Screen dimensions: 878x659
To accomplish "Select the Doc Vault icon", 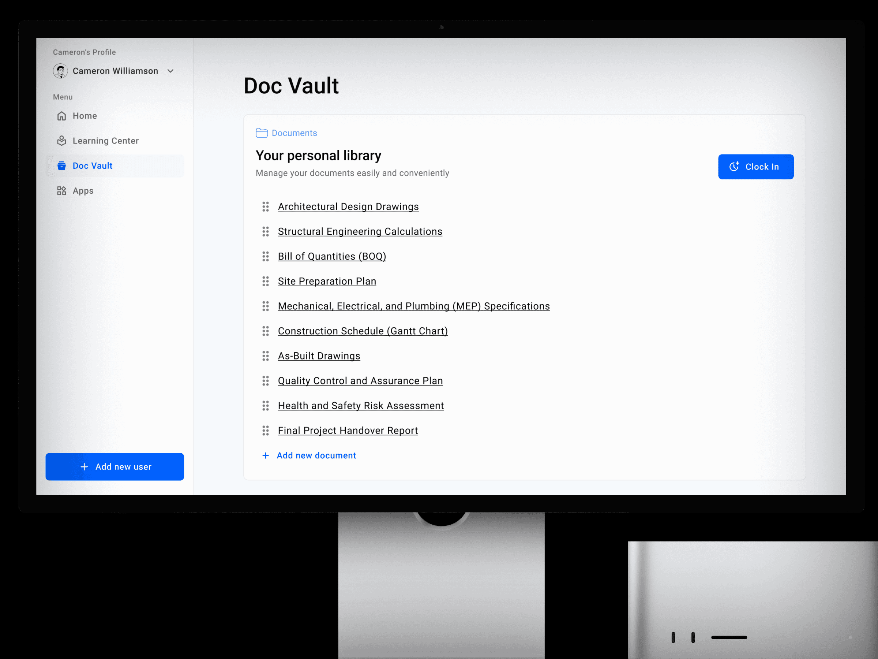I will point(61,165).
